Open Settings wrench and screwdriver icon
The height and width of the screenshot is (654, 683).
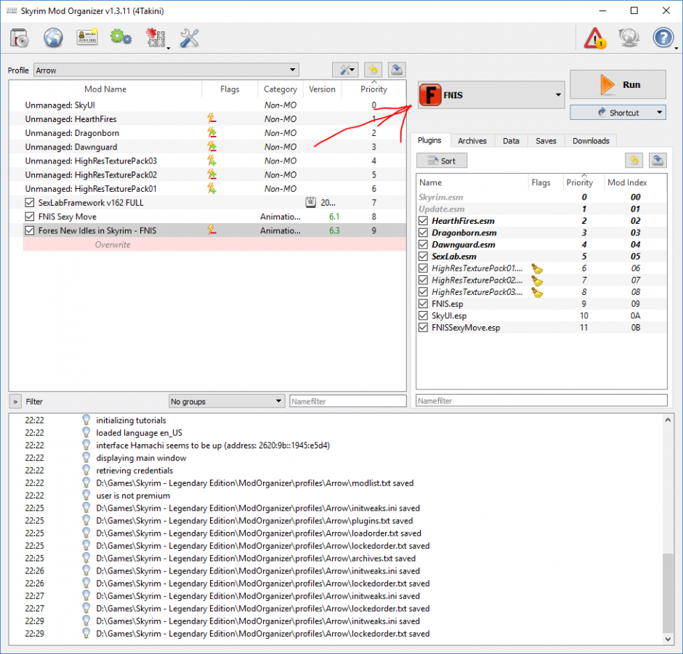point(189,38)
